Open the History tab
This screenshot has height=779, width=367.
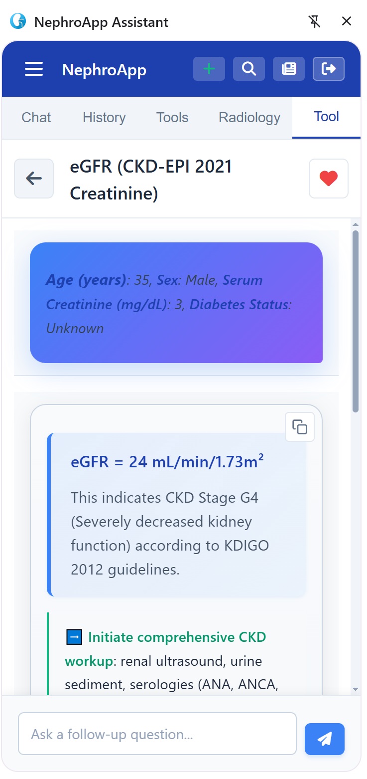(104, 118)
